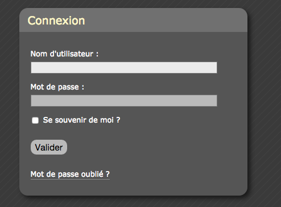Place cursor in the light username box
Screen dimensions: 281x207
point(124,67)
